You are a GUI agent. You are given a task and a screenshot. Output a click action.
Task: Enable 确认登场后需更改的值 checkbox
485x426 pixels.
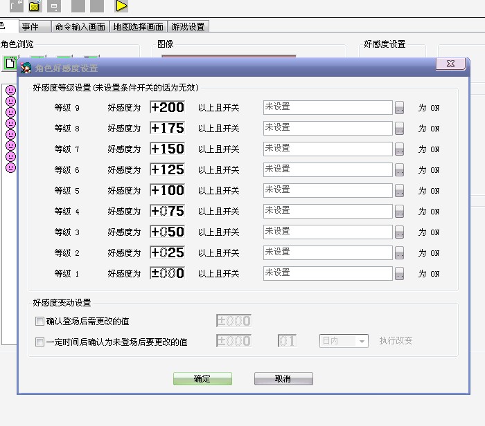[x=39, y=322]
